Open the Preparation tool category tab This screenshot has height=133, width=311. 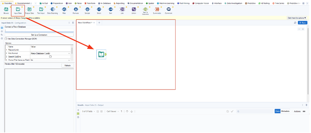click(56, 3)
